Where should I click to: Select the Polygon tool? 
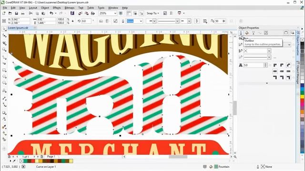click(4, 83)
